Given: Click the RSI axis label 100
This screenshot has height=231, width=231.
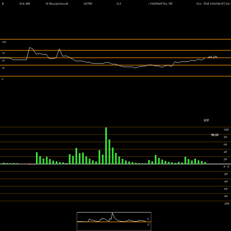Looking at the screenshot, I should (x=4, y=42).
